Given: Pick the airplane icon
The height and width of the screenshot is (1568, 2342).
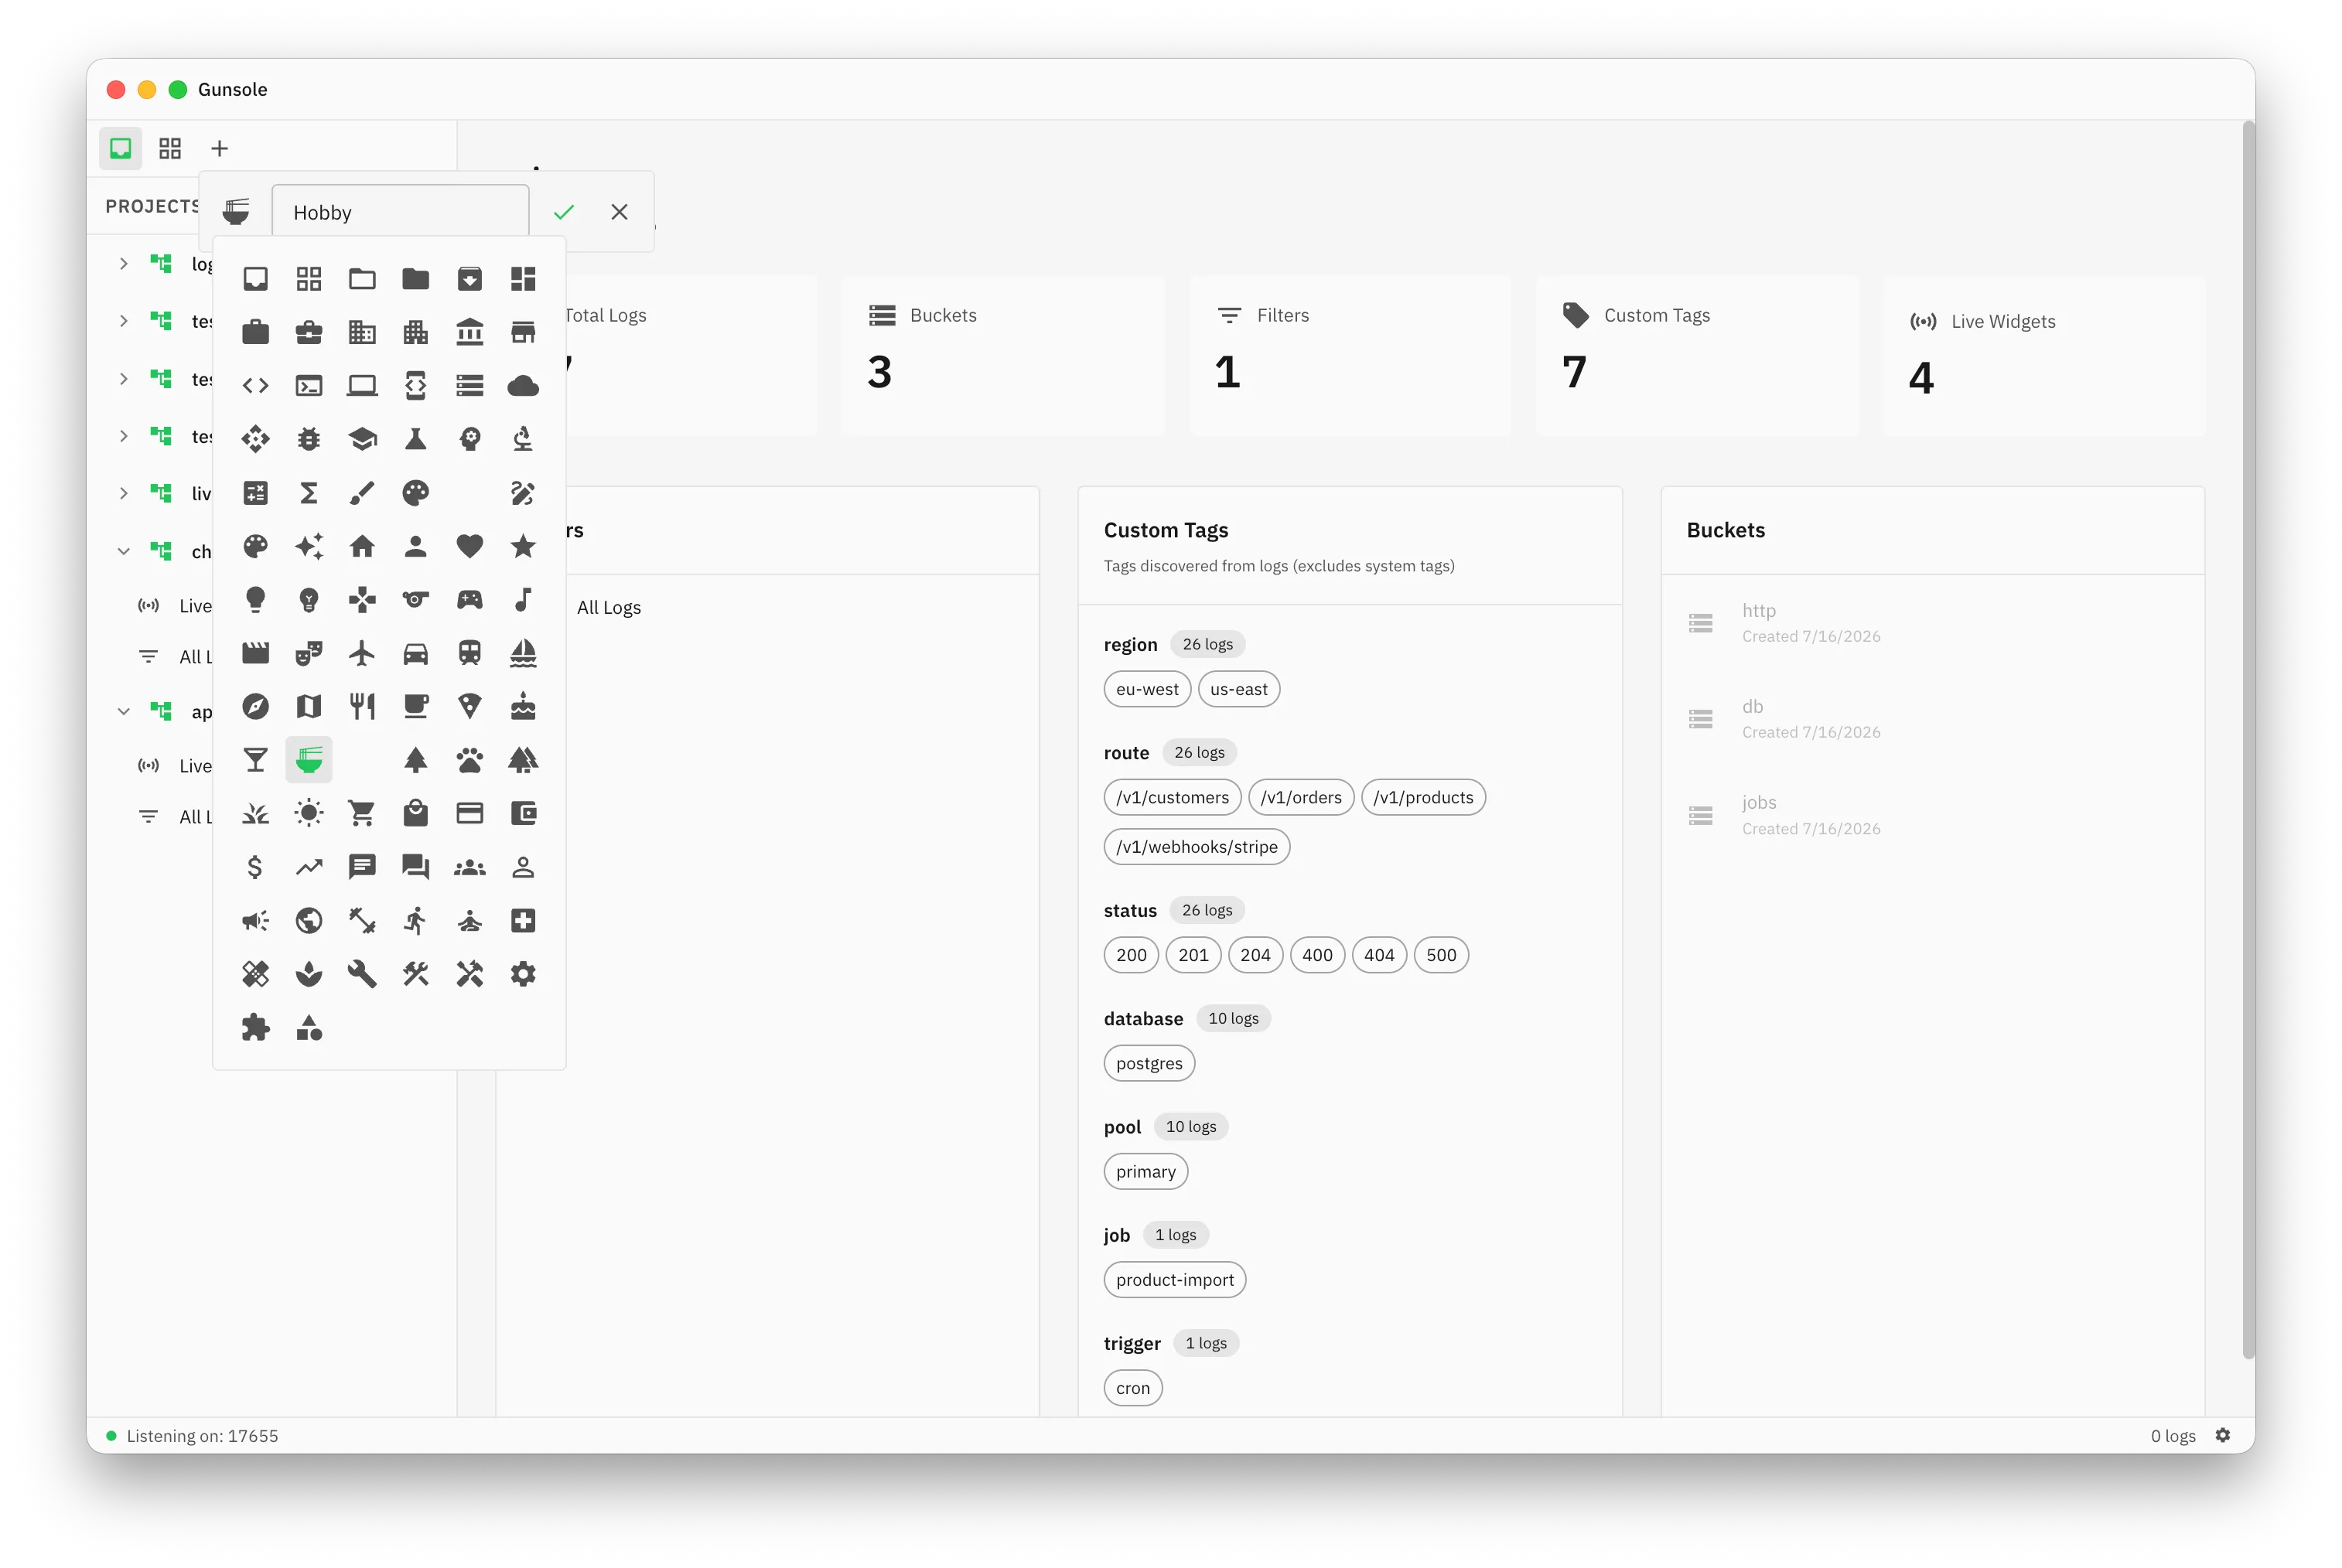Looking at the screenshot, I should [x=362, y=653].
